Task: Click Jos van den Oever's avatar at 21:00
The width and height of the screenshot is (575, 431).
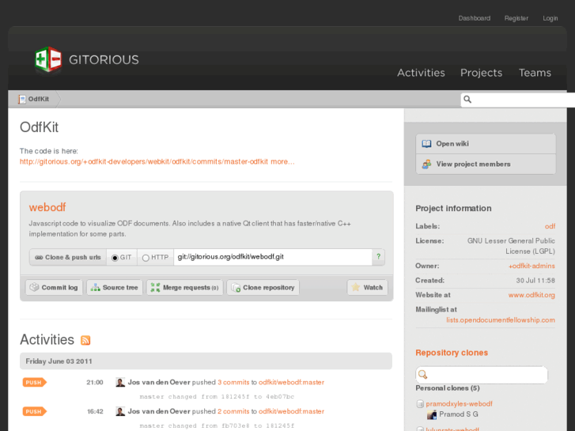Action: (120, 382)
